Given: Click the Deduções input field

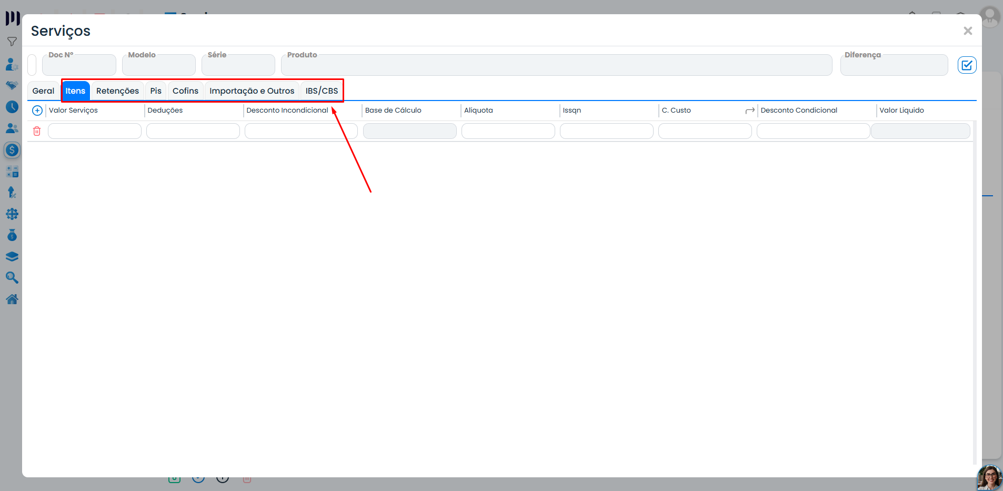Looking at the screenshot, I should [193, 131].
